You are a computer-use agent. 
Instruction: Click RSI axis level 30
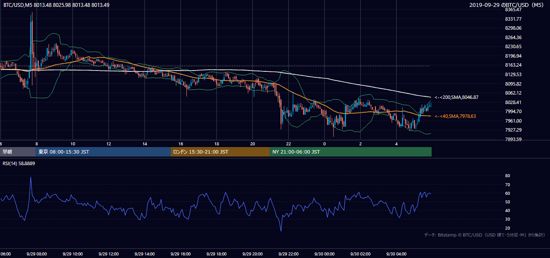point(507,219)
